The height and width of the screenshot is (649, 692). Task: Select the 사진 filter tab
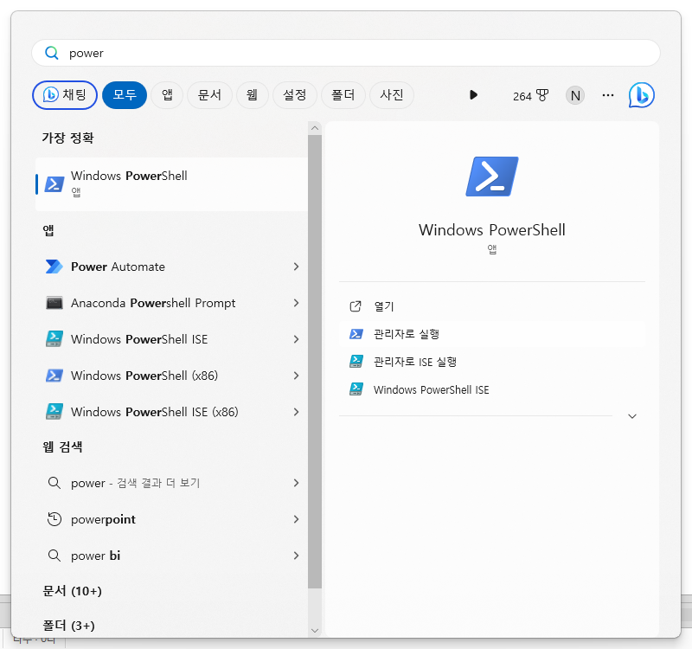coord(392,95)
